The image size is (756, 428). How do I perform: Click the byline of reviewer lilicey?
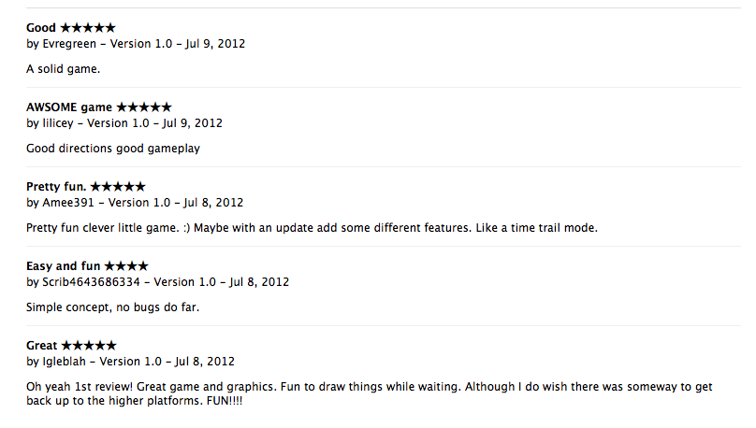click(x=124, y=123)
